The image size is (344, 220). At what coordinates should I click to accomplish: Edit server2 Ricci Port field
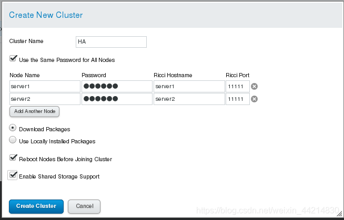[238, 99]
